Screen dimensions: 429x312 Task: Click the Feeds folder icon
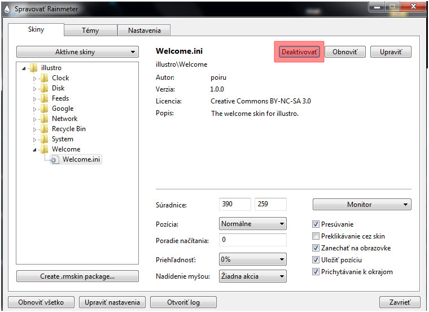(x=45, y=98)
